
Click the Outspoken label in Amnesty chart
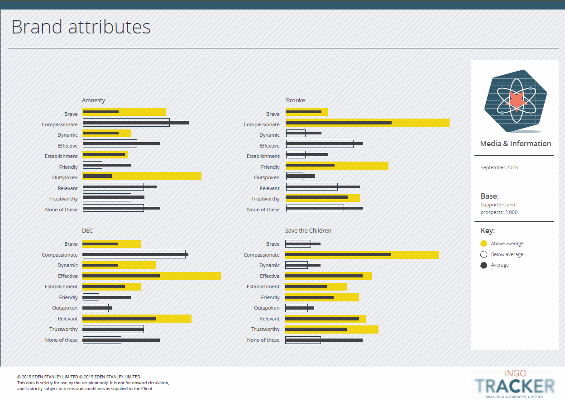[x=65, y=177]
